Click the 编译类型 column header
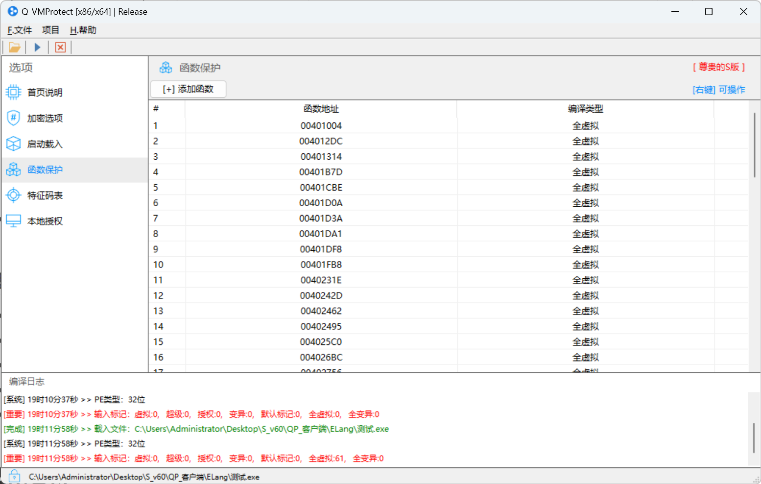Screen dimensions: 761x484 pyautogui.click(x=585, y=109)
